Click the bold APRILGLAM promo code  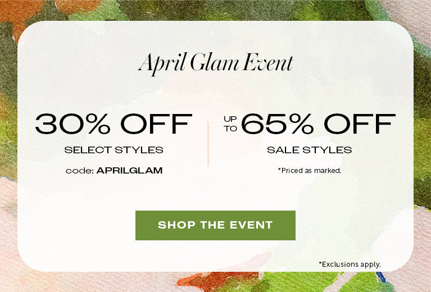129,170
